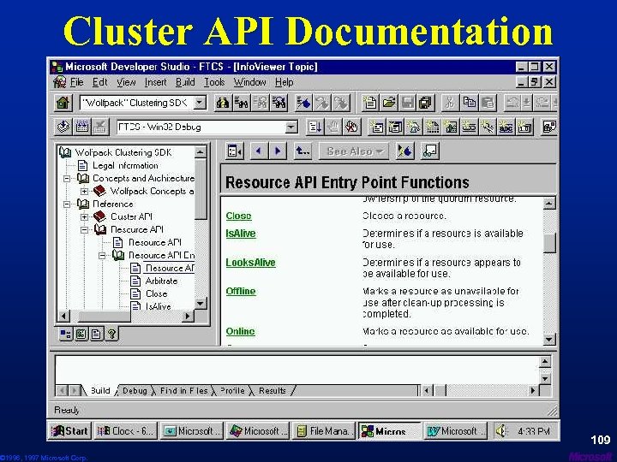Expand the Cluster API book node
The image size is (617, 462).
coord(84,216)
